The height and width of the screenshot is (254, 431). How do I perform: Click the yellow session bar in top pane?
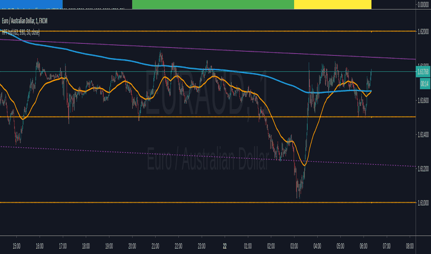pyautogui.click(x=332, y=5)
